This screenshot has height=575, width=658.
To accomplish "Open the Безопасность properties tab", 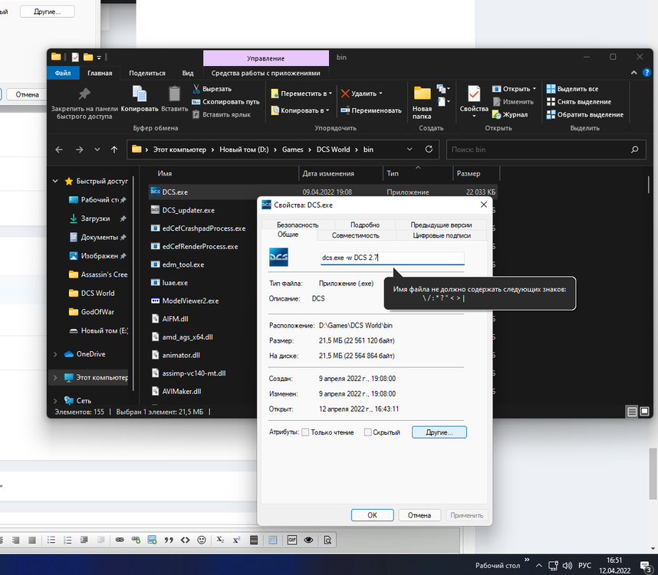I will (298, 225).
